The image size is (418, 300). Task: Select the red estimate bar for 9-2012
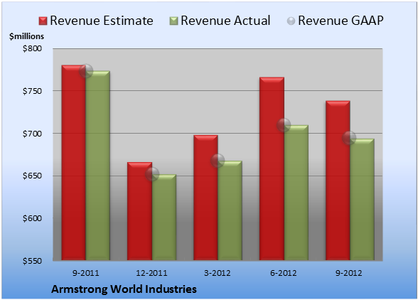click(338, 181)
